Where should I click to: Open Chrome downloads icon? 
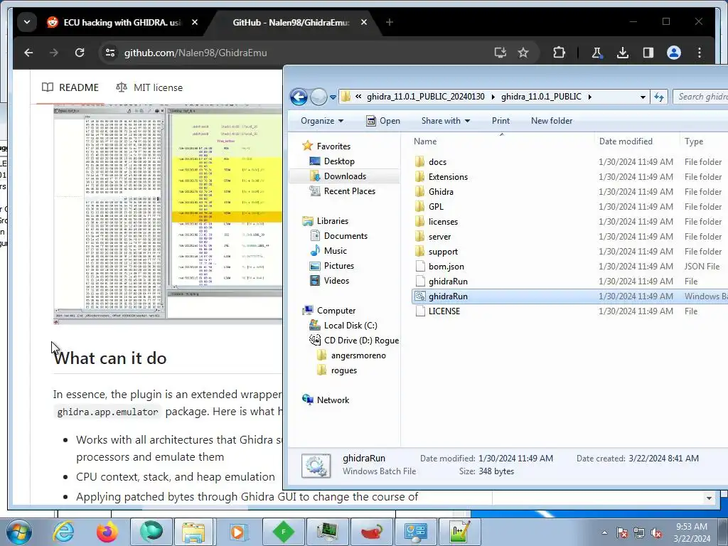623,53
